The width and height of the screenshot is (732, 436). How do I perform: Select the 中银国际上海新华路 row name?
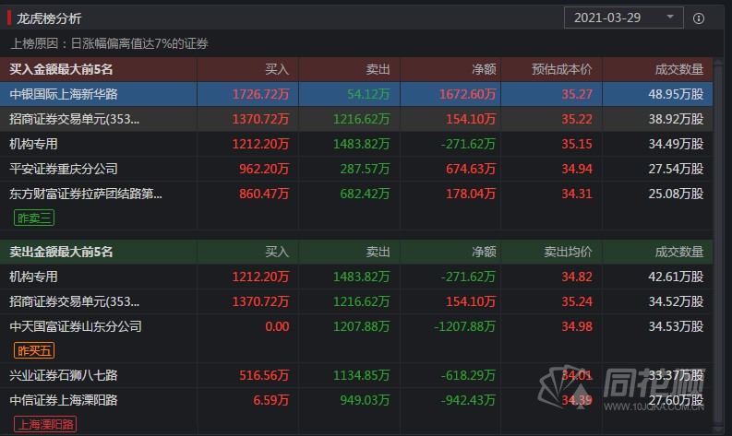[64, 94]
